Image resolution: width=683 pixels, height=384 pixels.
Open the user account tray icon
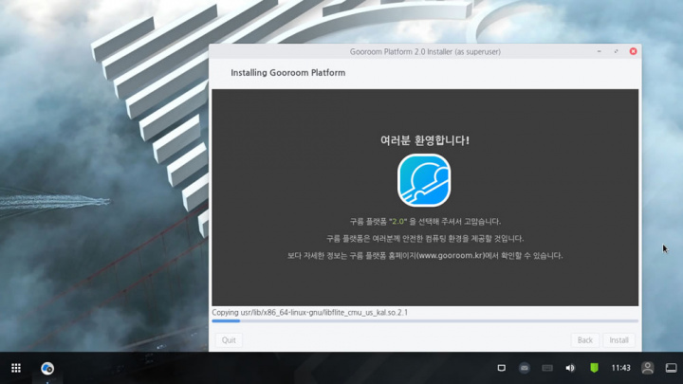click(648, 368)
